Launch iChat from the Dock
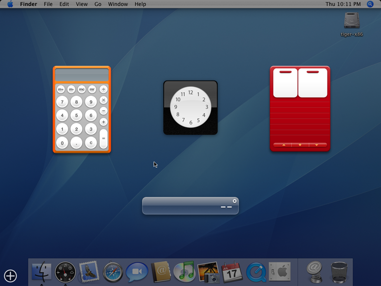The height and width of the screenshot is (286, 381). [x=137, y=272]
